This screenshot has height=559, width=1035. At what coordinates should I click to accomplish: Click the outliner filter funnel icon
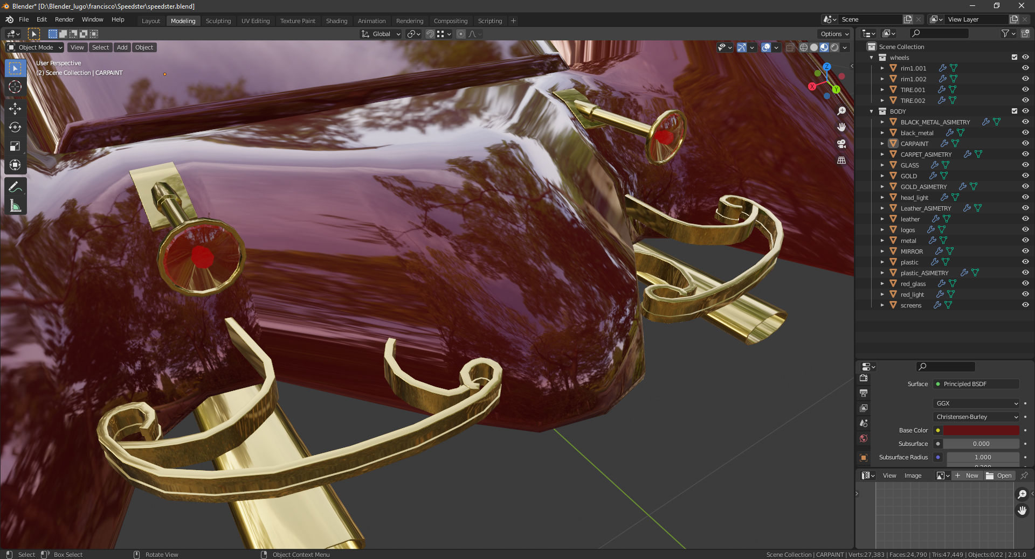[1005, 33]
